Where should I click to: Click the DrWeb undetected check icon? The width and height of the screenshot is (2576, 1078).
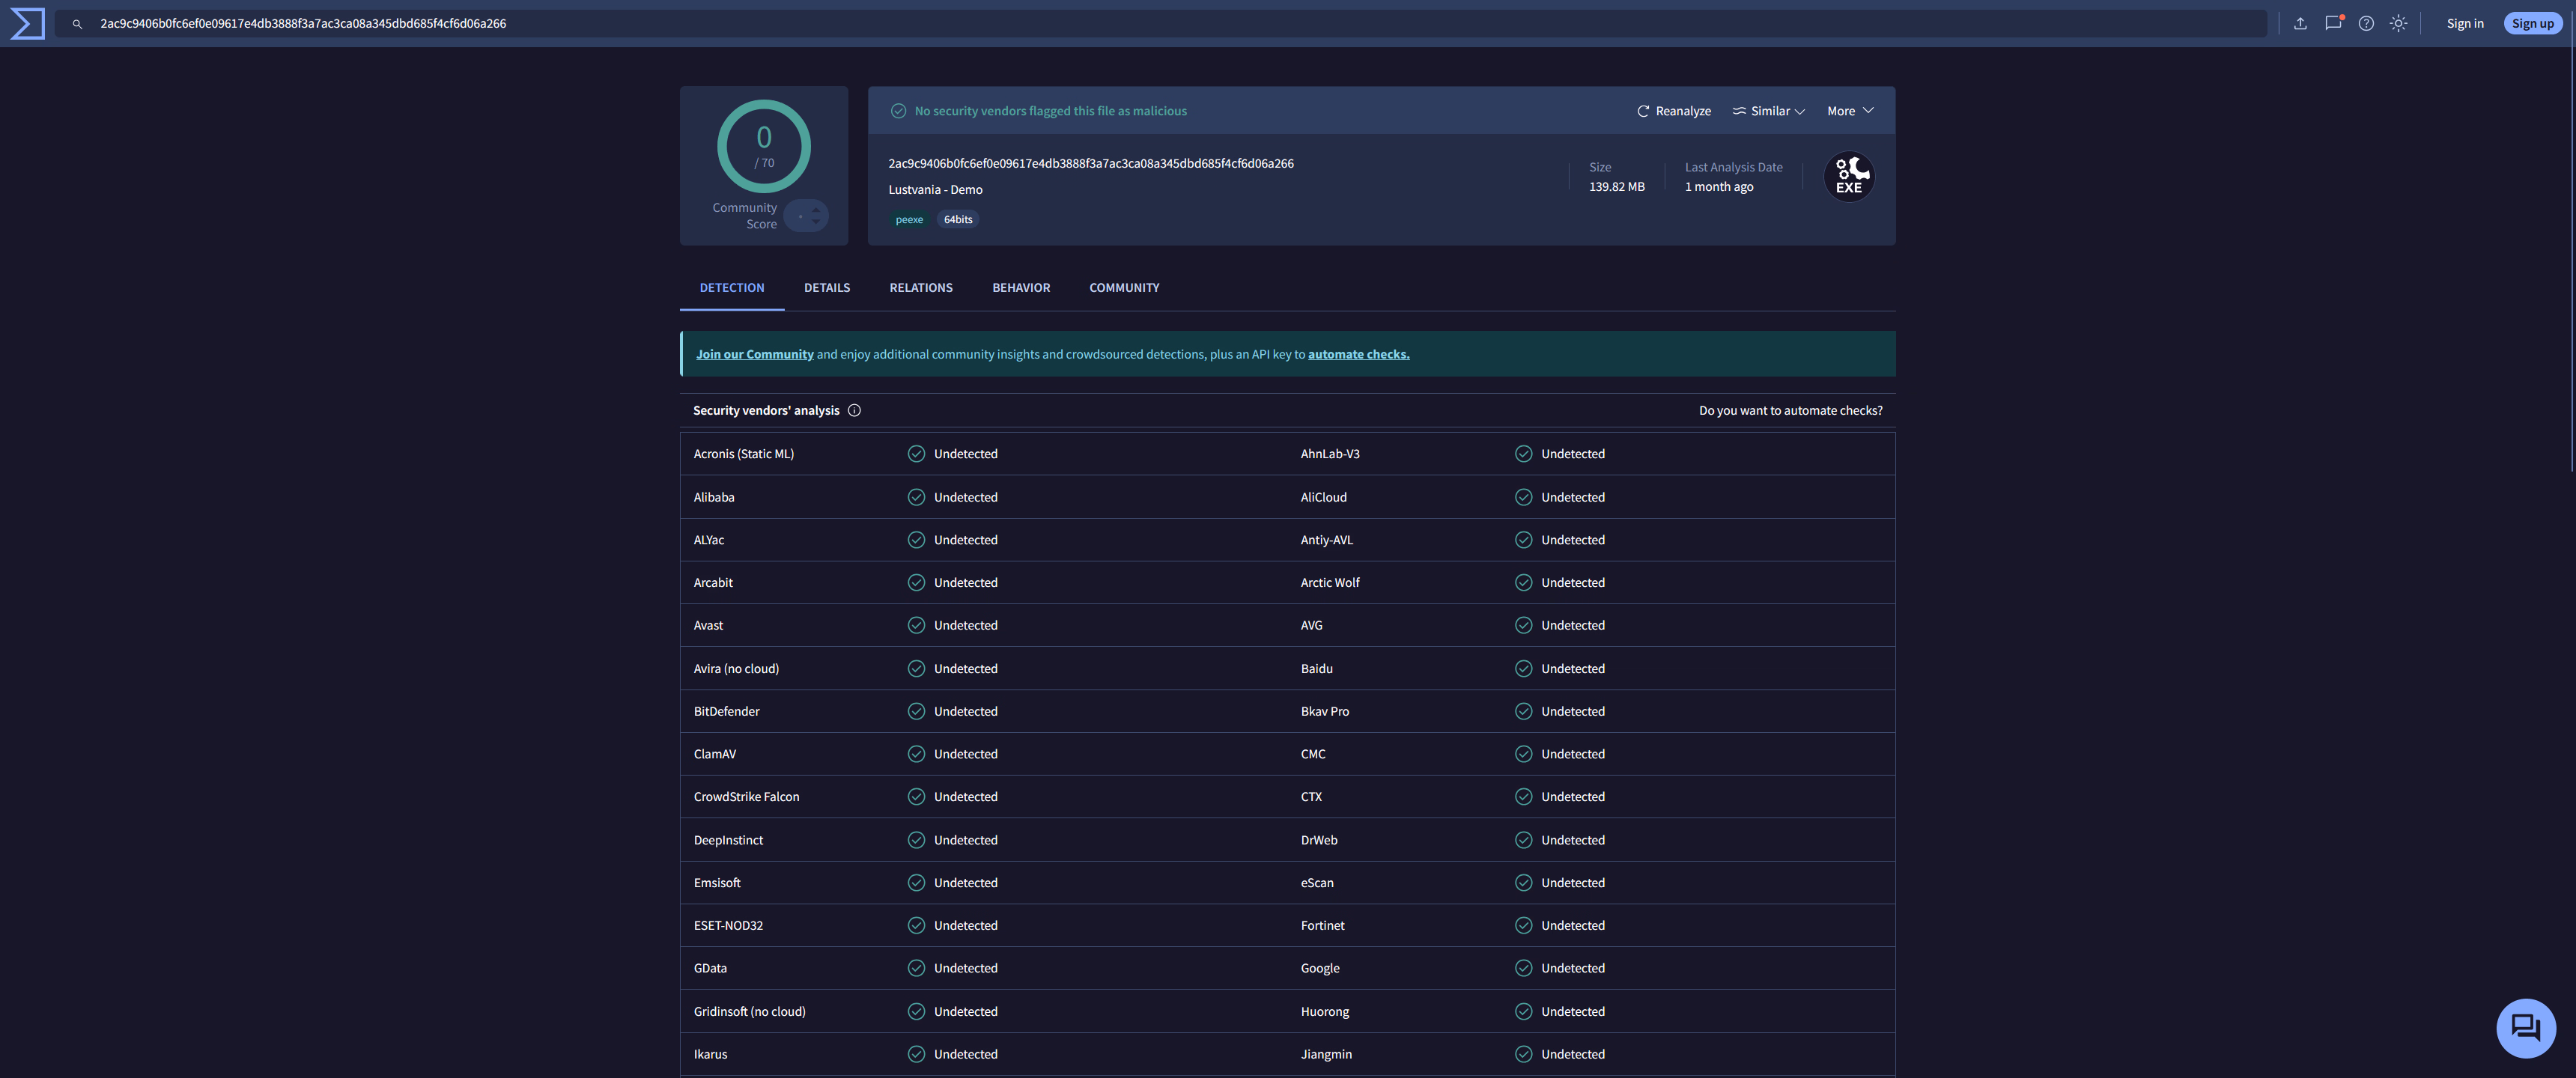pos(1523,840)
